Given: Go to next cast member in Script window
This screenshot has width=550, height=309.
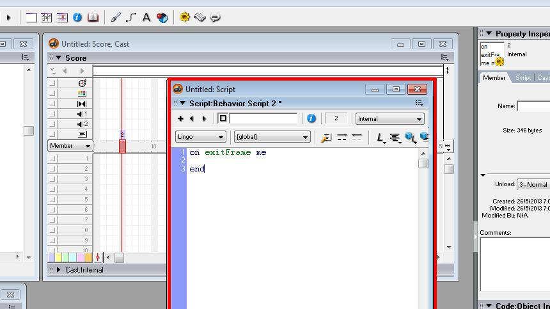Looking at the screenshot, I should (204, 118).
